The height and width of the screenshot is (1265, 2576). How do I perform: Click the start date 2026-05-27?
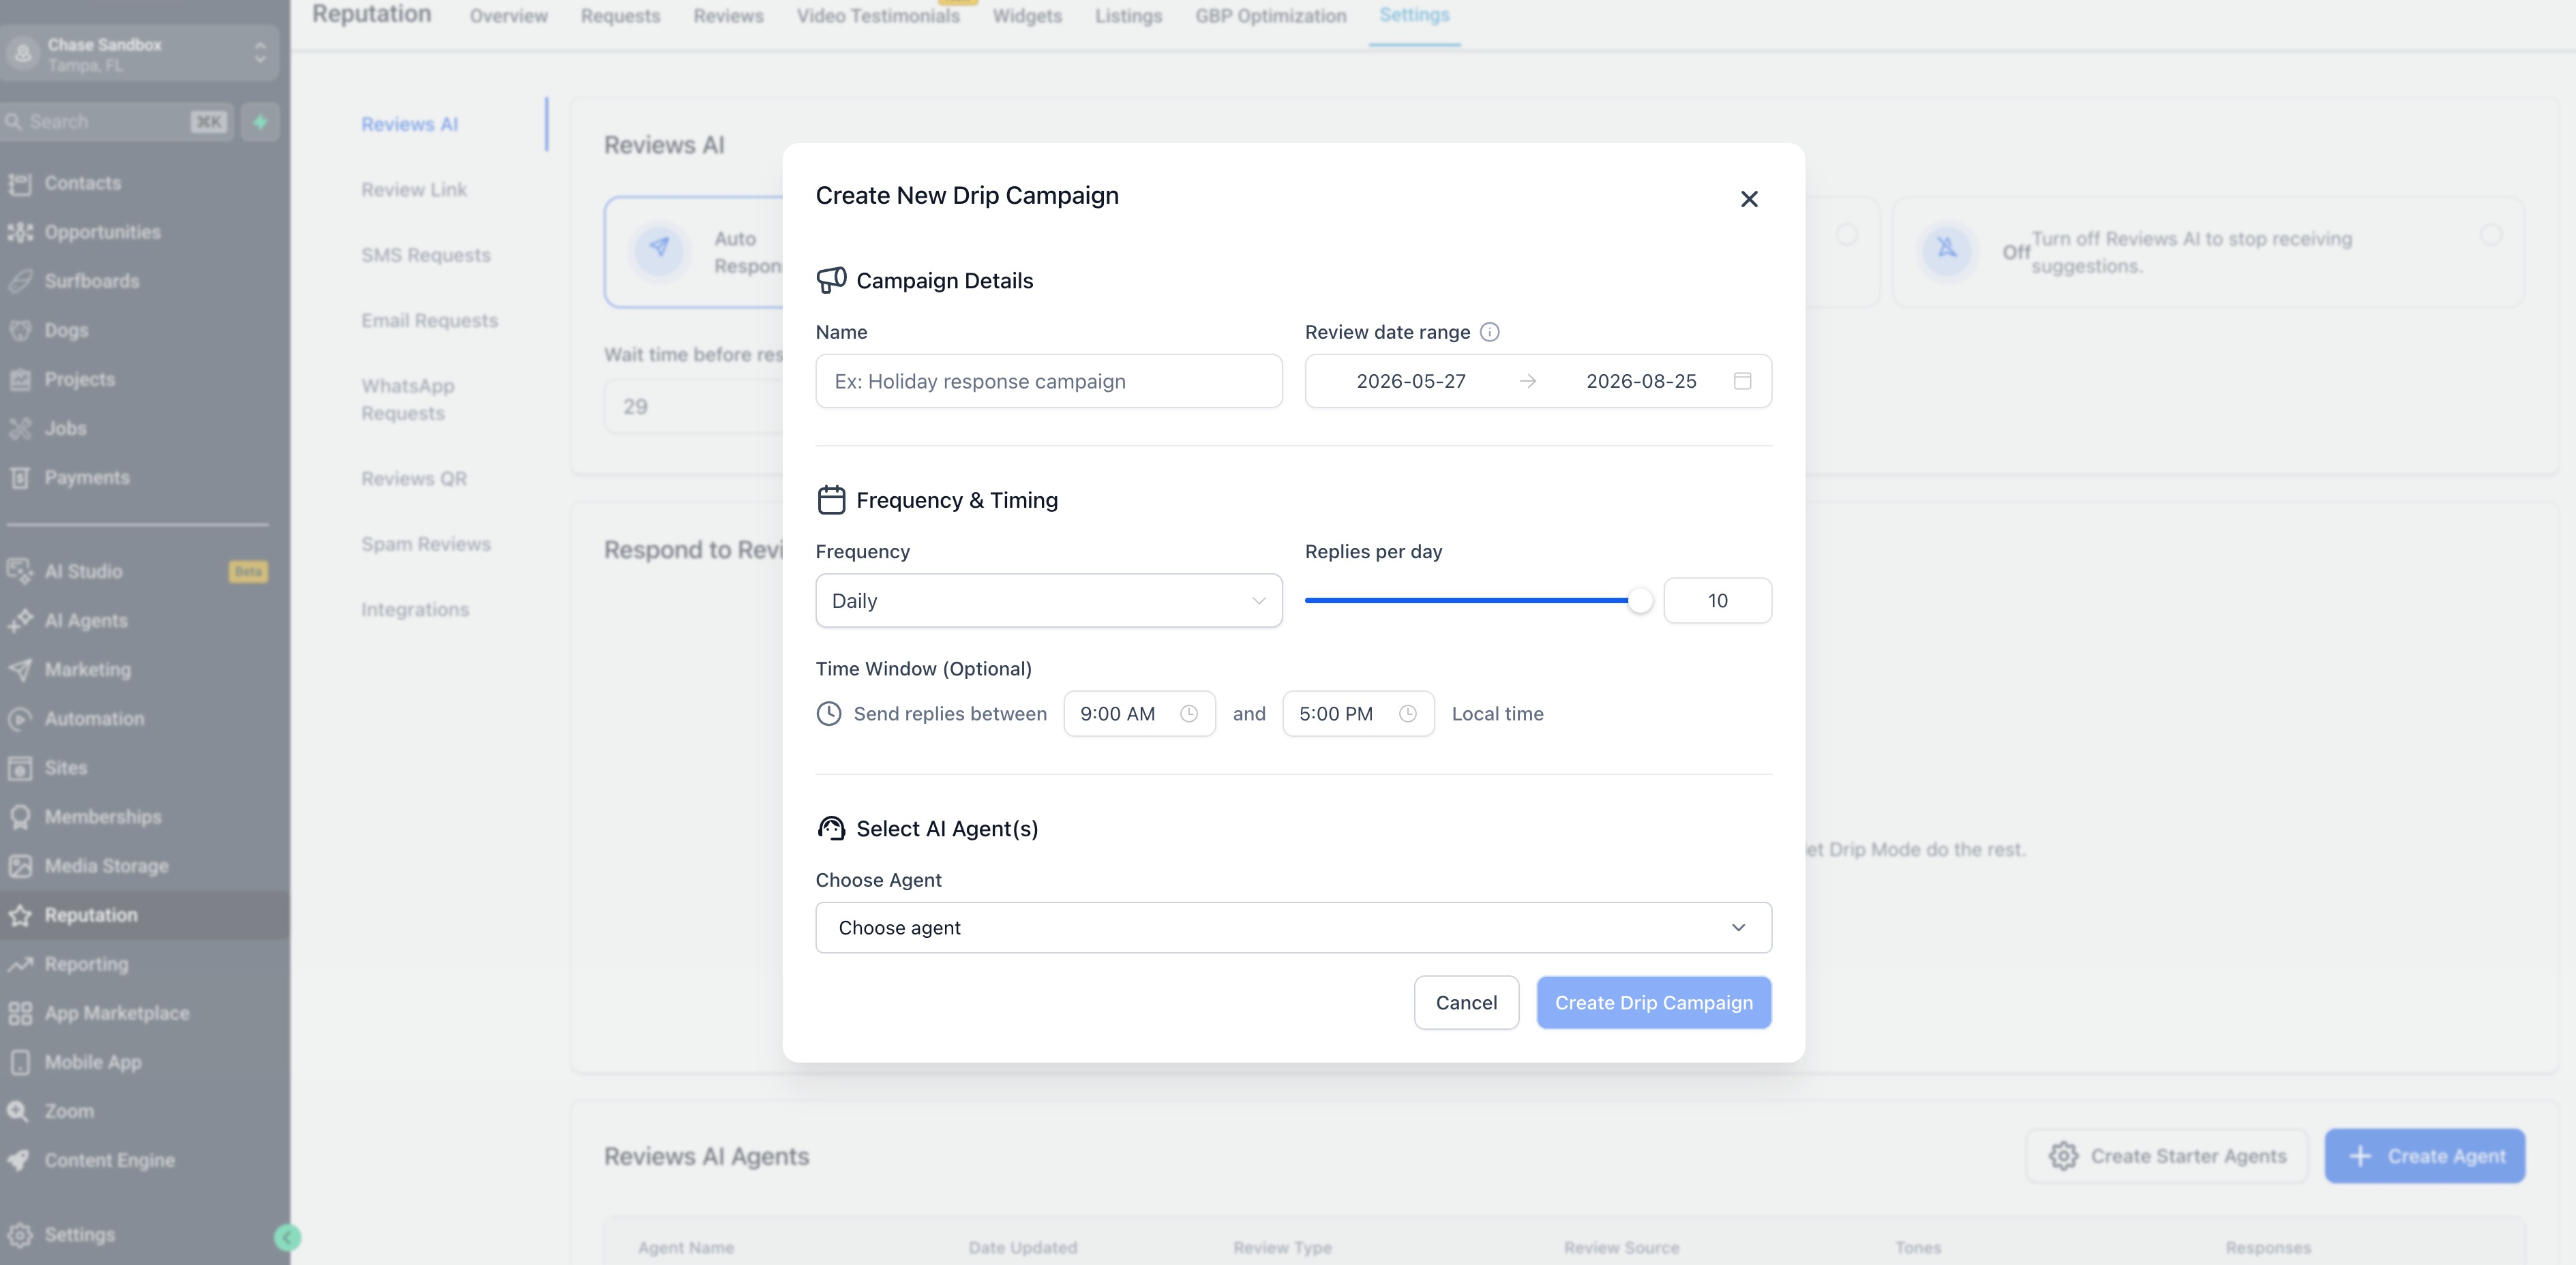[1411, 381]
